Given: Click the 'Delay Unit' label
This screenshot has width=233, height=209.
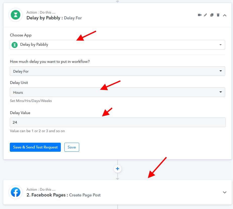Looking at the screenshot, I should pos(19,83).
